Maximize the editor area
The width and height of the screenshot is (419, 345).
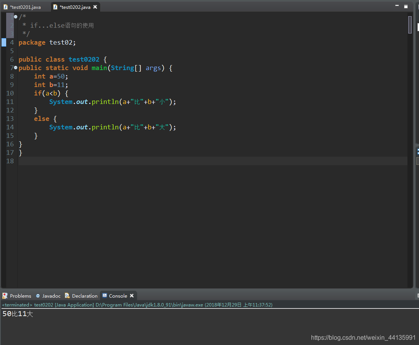pos(406,7)
